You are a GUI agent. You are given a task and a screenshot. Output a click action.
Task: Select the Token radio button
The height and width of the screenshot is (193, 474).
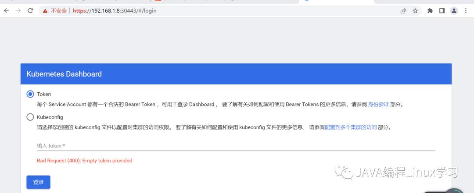coord(30,94)
